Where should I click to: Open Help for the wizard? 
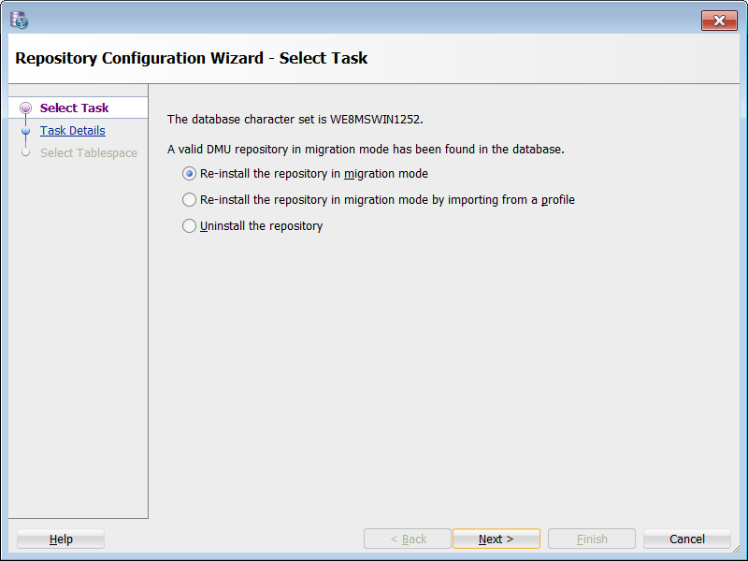point(61,539)
